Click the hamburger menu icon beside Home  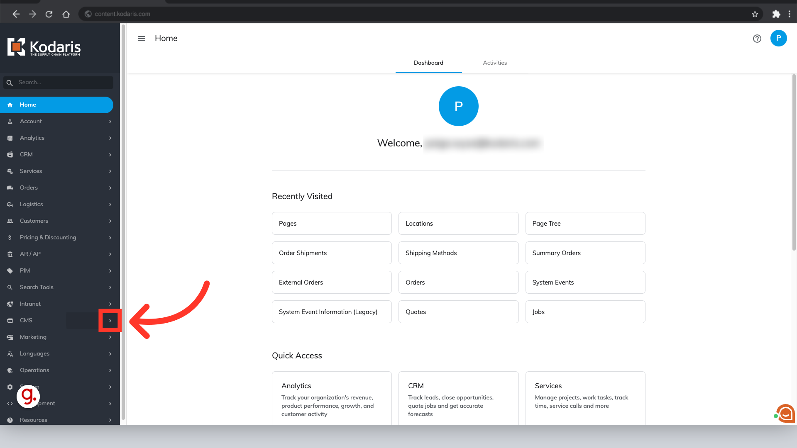click(x=142, y=39)
